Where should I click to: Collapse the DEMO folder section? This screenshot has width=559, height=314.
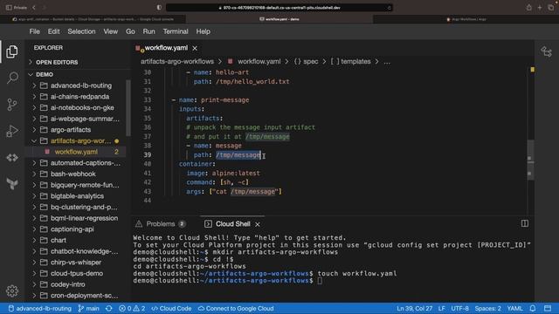click(45, 74)
